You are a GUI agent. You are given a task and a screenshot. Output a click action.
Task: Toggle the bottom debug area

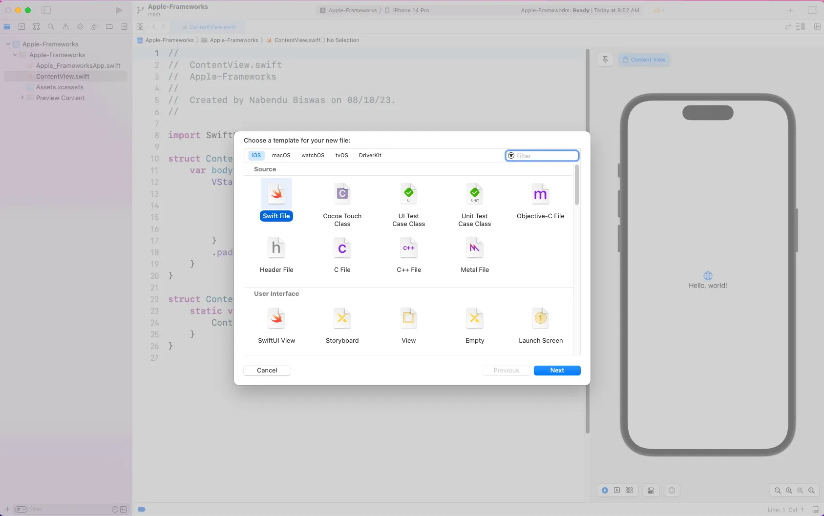(x=816, y=509)
